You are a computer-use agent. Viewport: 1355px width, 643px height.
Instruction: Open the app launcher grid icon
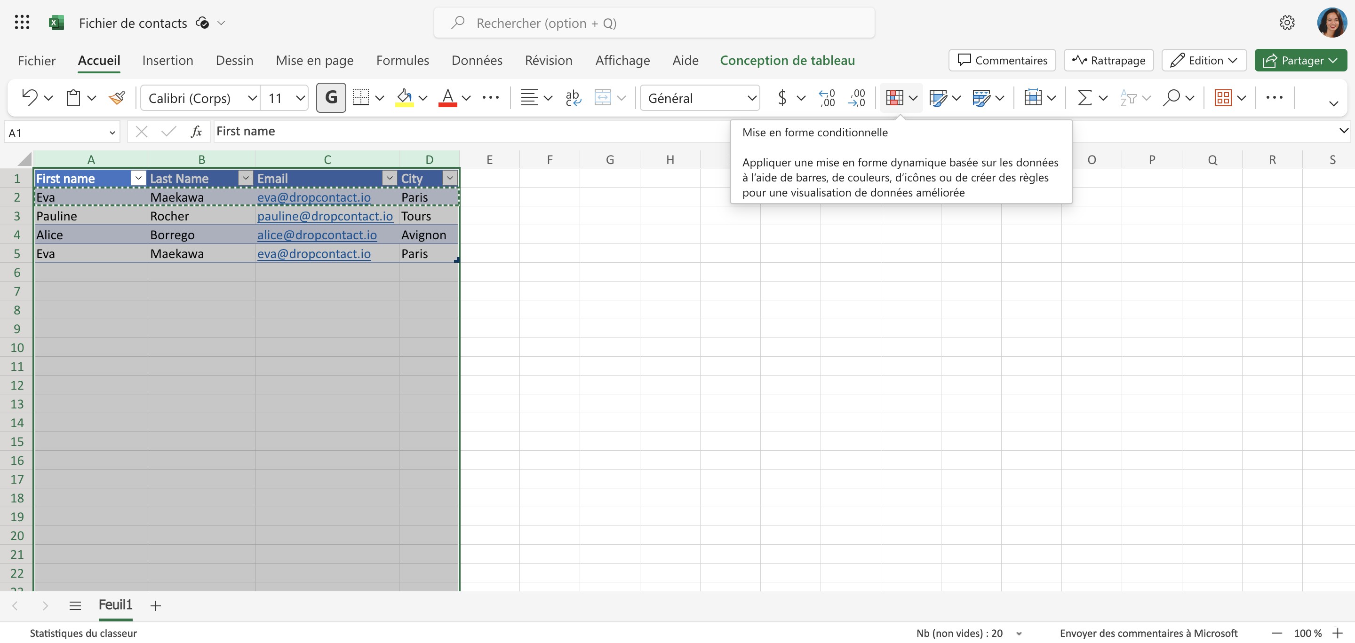click(22, 23)
